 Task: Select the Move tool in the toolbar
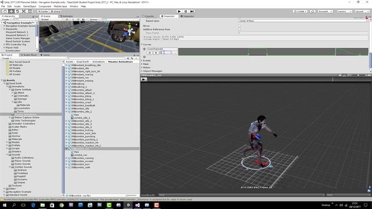click(11, 12)
